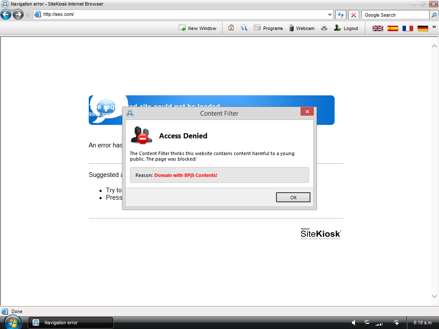Switch language with the British flag
Screen dimensions: 439x329
[378, 28]
